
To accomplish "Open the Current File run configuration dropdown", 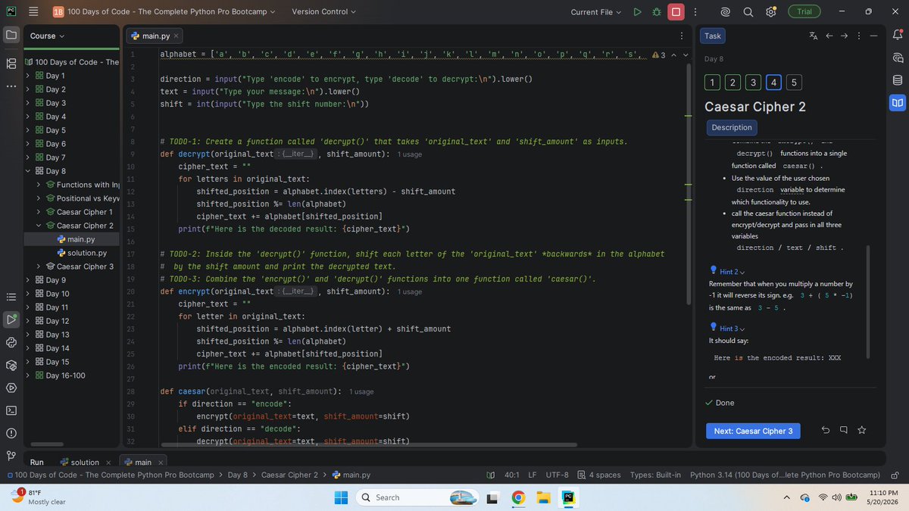I will coord(596,11).
